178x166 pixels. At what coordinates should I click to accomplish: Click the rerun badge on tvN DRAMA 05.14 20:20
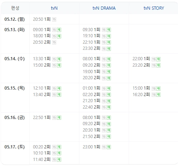coord(109,78)
